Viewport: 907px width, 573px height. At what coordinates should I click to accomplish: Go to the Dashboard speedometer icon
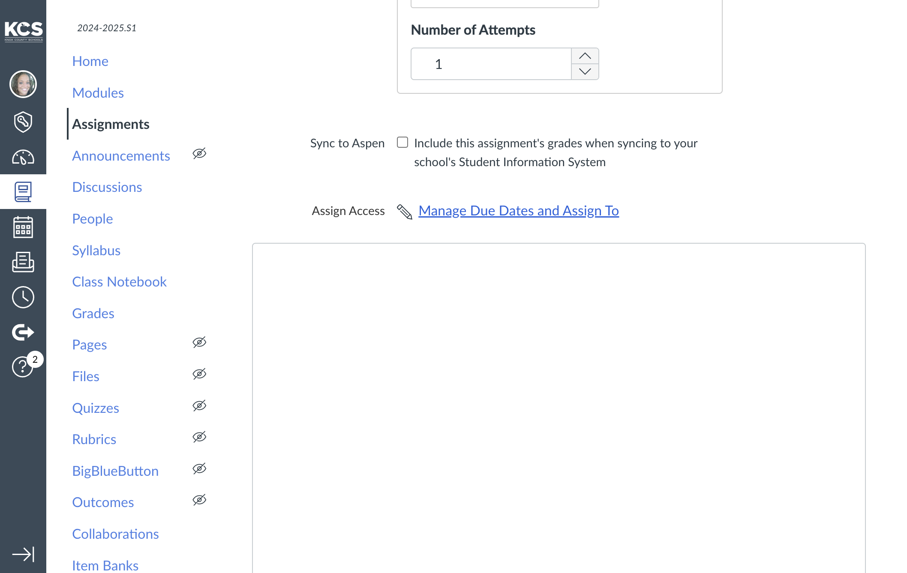(x=23, y=157)
